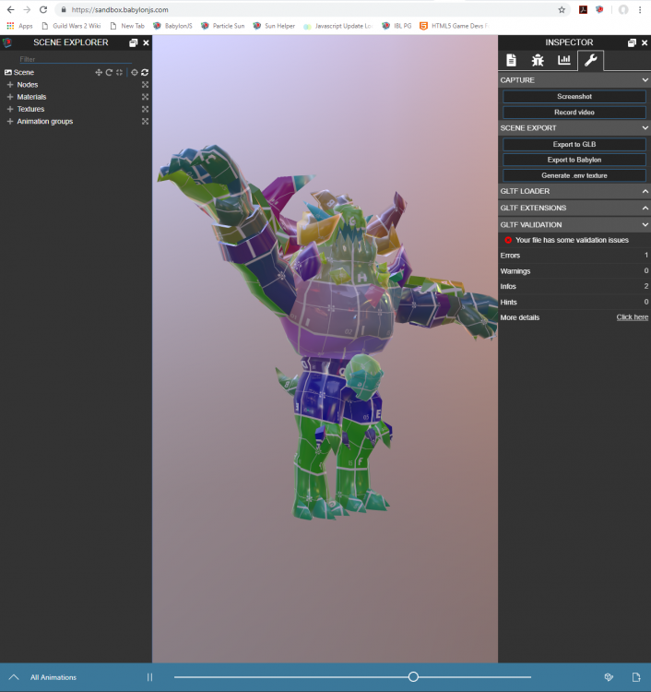651x692 pixels.
Task: Bookmark this page with star icon
Action: tap(562, 10)
